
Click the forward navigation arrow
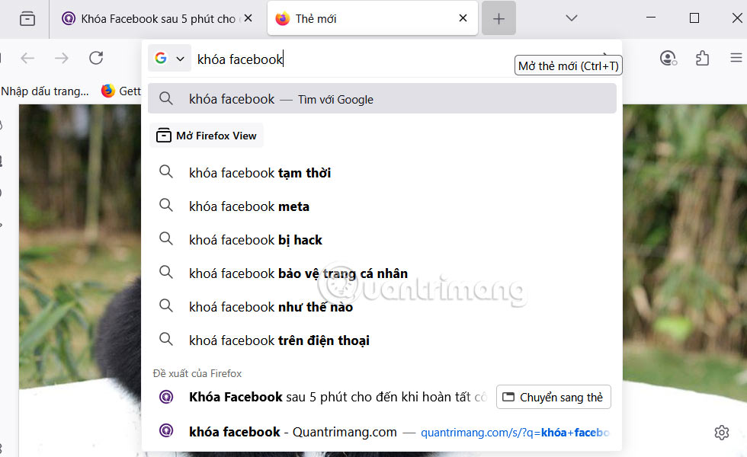(61, 58)
